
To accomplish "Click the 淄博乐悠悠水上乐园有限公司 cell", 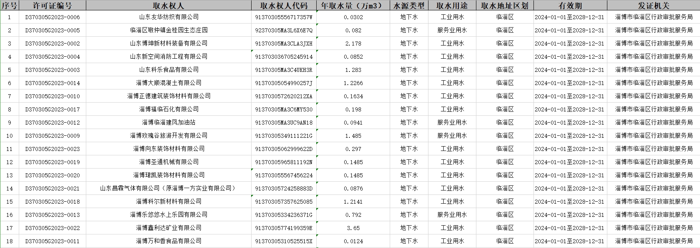I will (x=169, y=215).
